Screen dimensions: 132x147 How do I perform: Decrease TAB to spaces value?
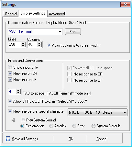18,93
